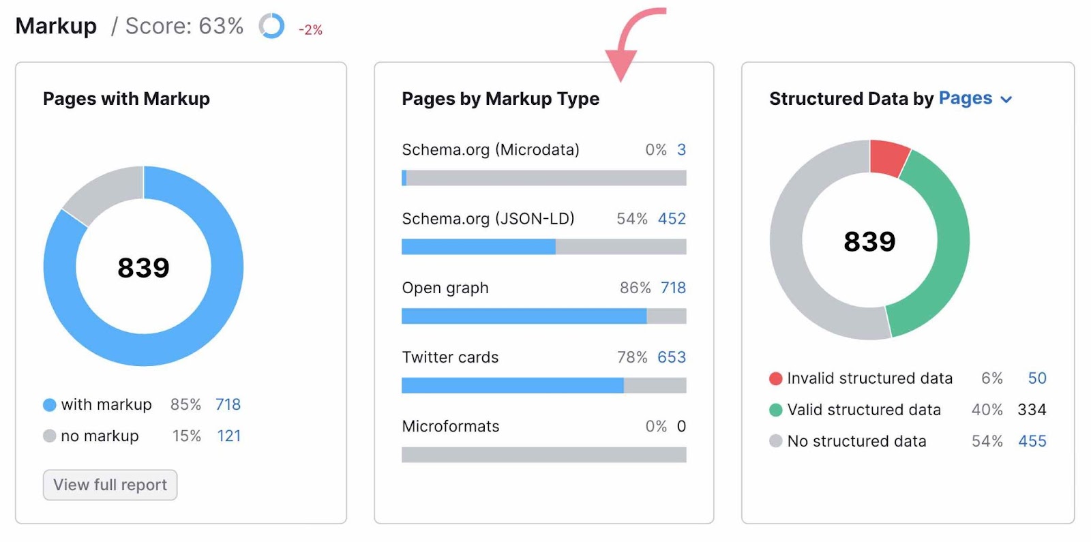Image resolution: width=1091 pixels, height=542 pixels.
Task: Select the gray 'no markup' legend dot
Action: click(48, 436)
